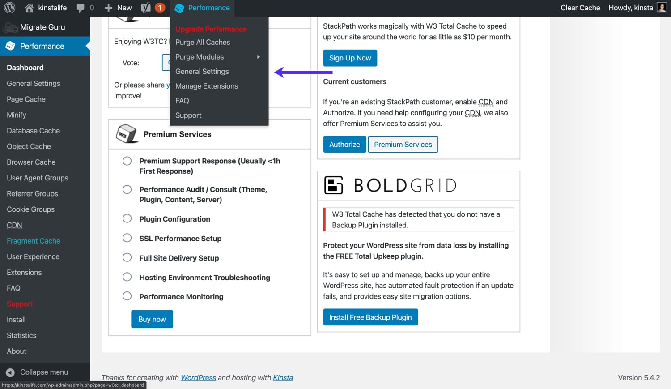Click the W3 cube icon beside Premium Services
The image size is (671, 389).
(x=127, y=133)
